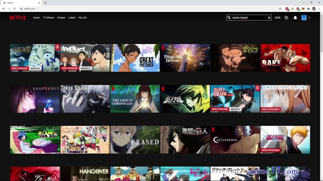The height and width of the screenshot is (181, 323).
Task: Open the Bleach title
Action: click(x=285, y=140)
